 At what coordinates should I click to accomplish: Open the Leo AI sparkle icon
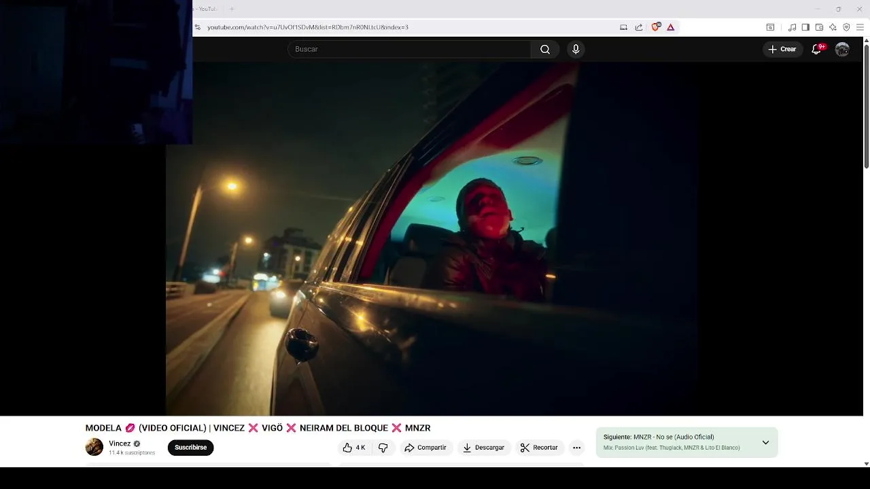833,27
